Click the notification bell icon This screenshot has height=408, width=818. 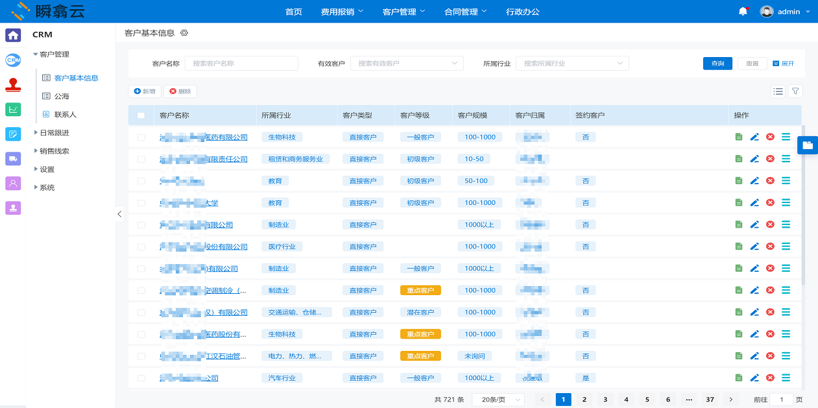point(743,12)
